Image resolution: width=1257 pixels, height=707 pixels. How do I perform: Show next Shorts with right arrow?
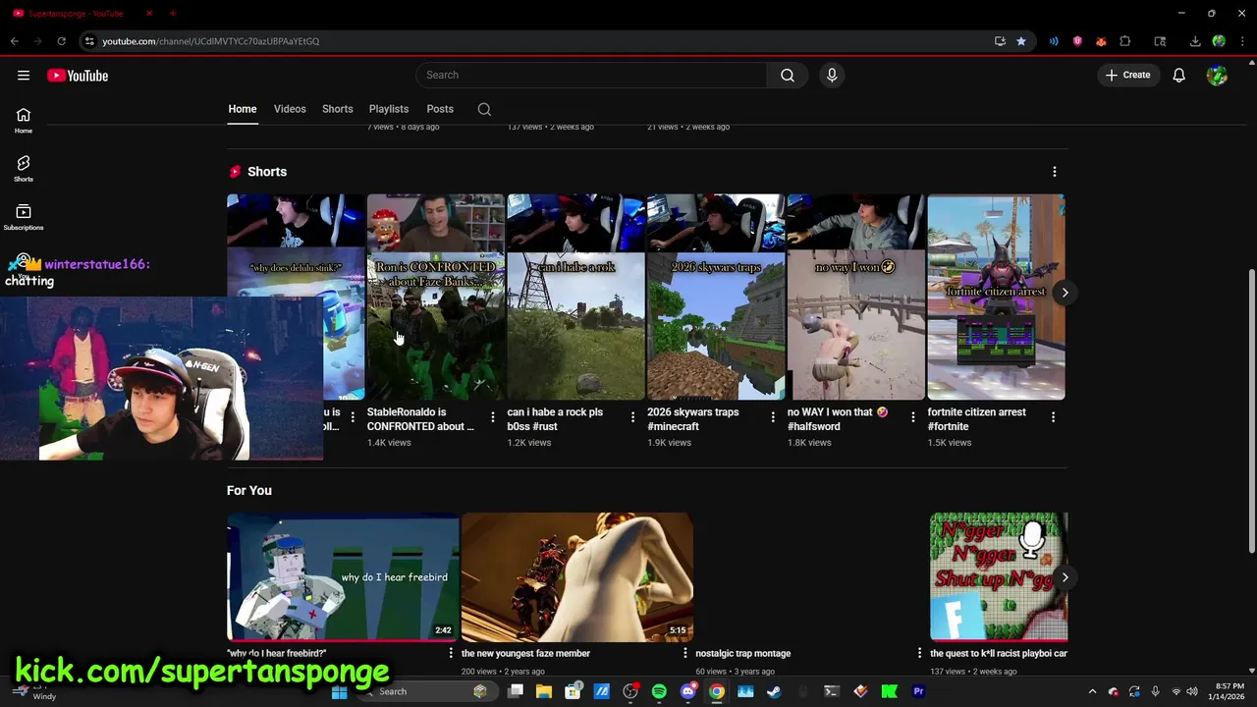[x=1065, y=293]
